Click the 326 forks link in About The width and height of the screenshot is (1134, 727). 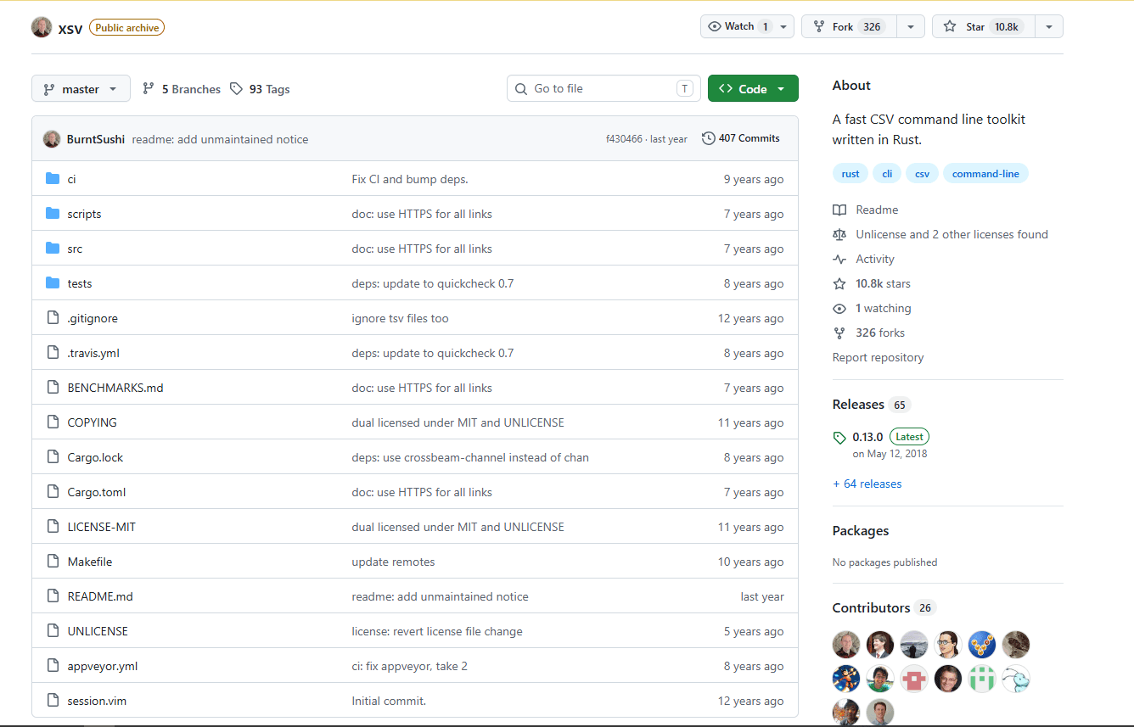(880, 333)
